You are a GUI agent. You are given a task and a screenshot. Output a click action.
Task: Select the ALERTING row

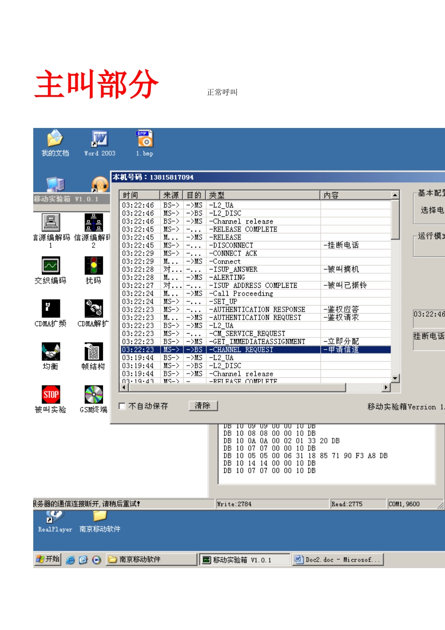pos(256,277)
